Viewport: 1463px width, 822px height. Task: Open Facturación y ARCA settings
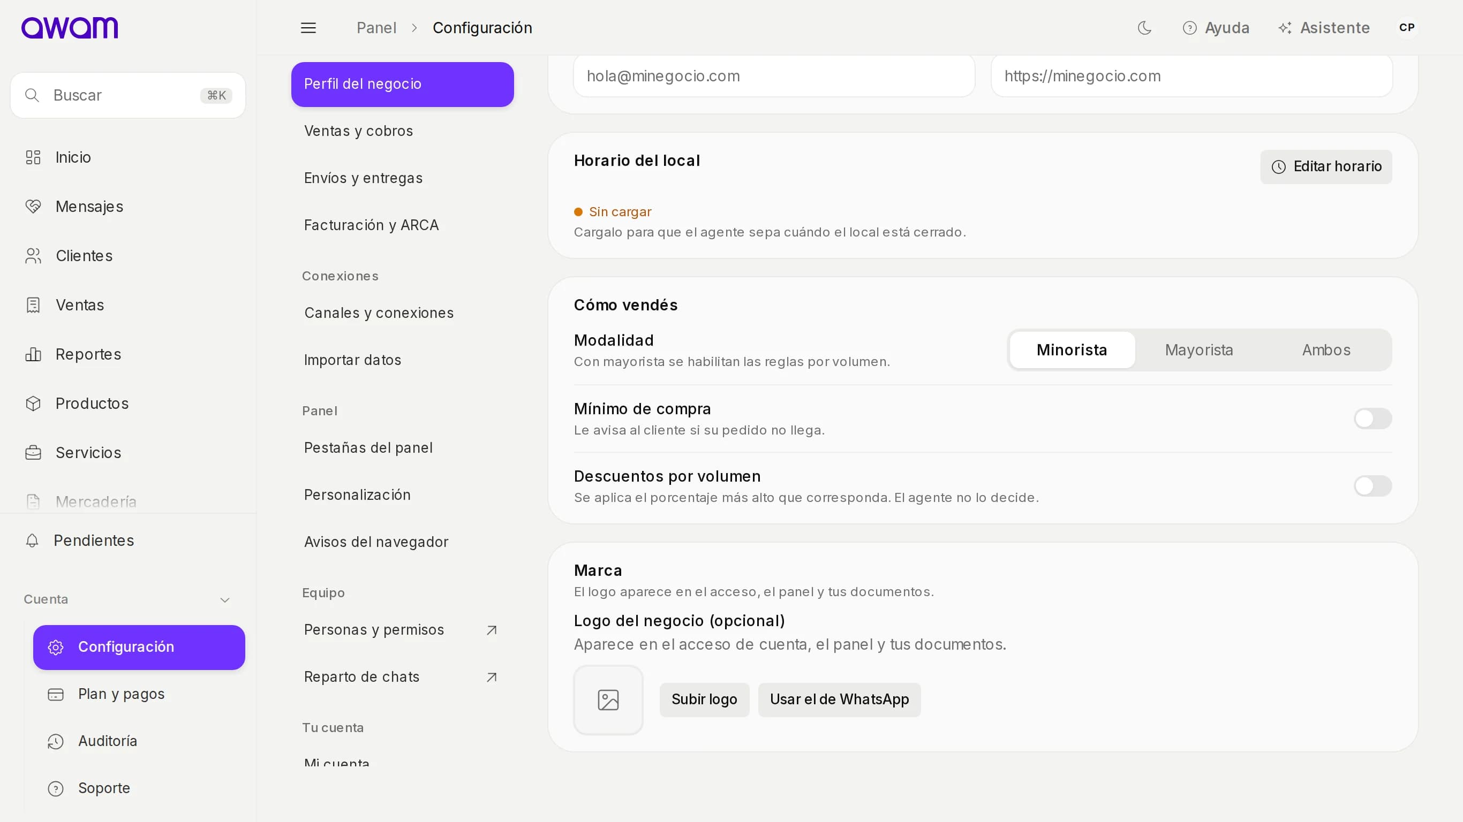point(402,225)
